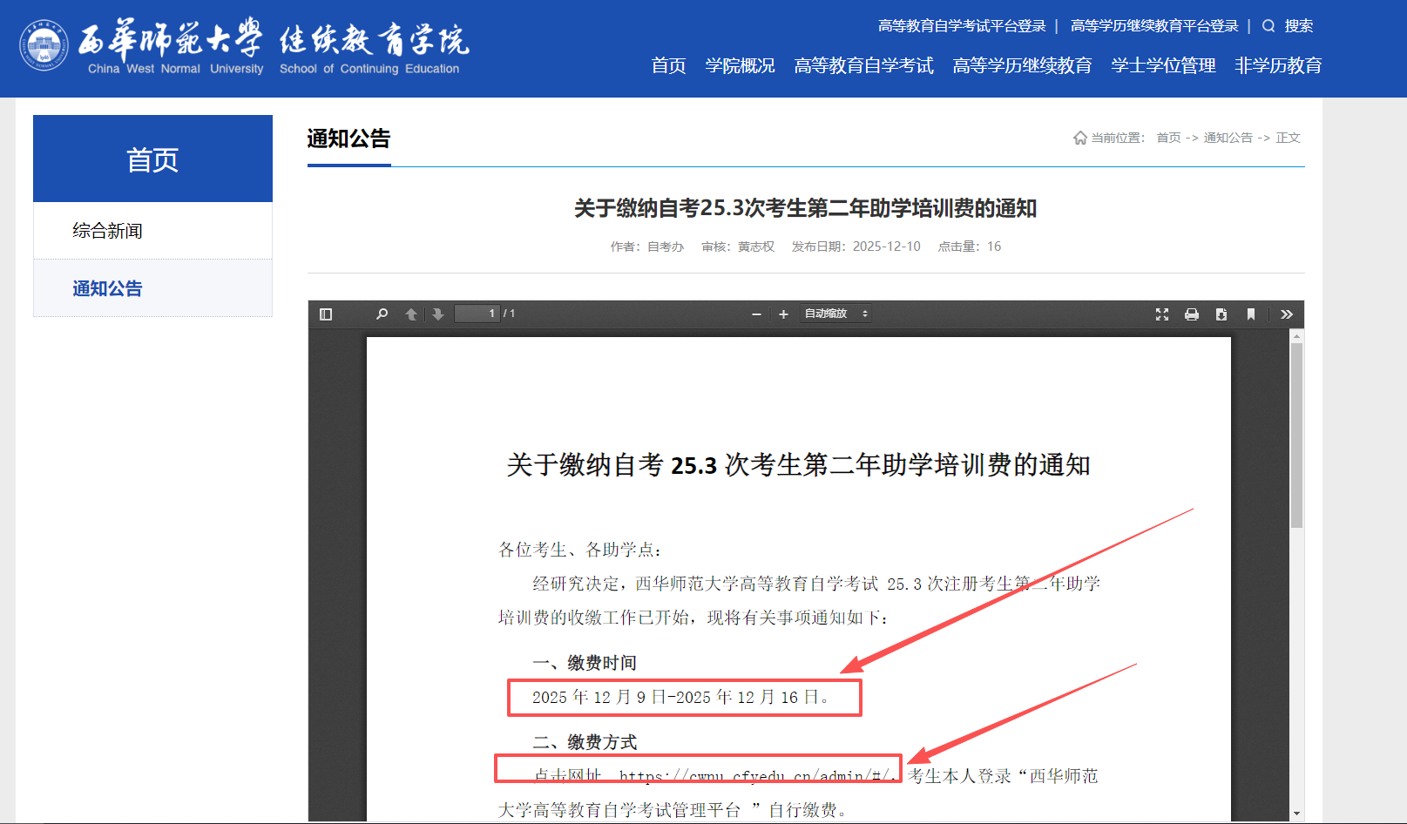Open 高等教育自学考试 navigation menu
Image resolution: width=1407 pixels, height=824 pixels.
click(x=863, y=66)
